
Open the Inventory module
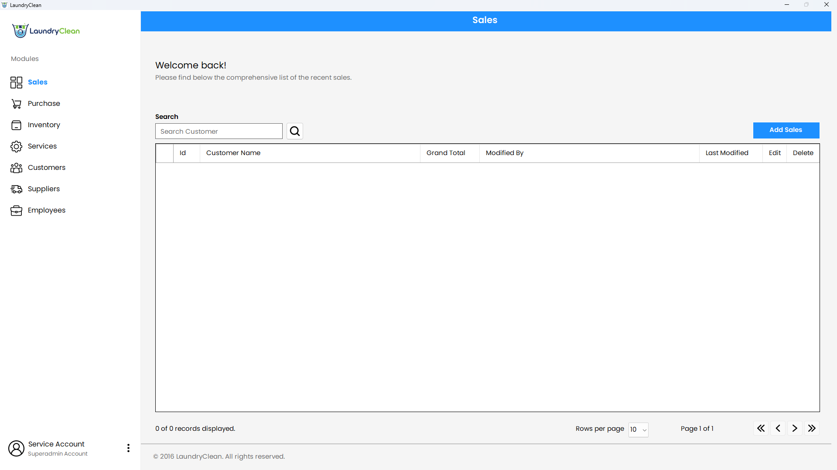click(x=44, y=125)
